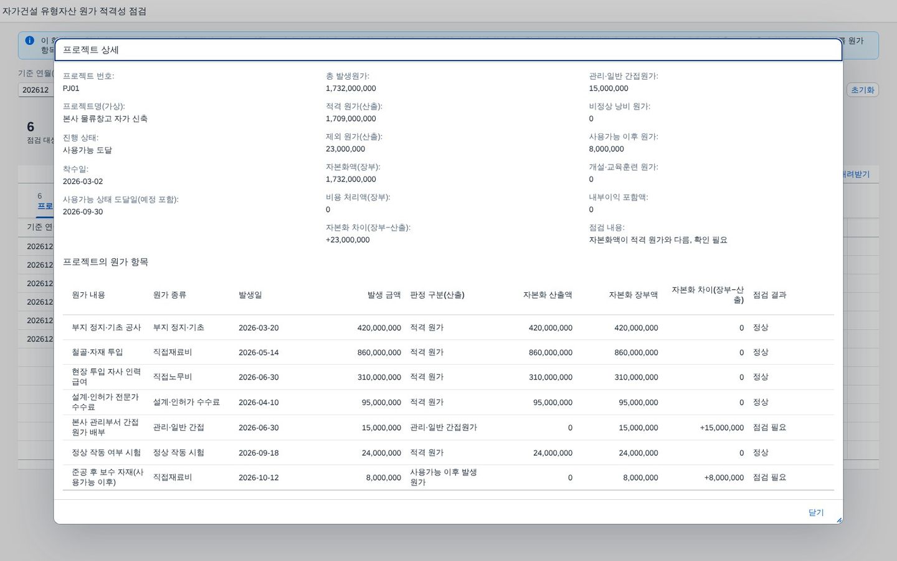Click the +8,000,000 capitalization difference cell
This screenshot has height=561, width=897.
point(724,477)
